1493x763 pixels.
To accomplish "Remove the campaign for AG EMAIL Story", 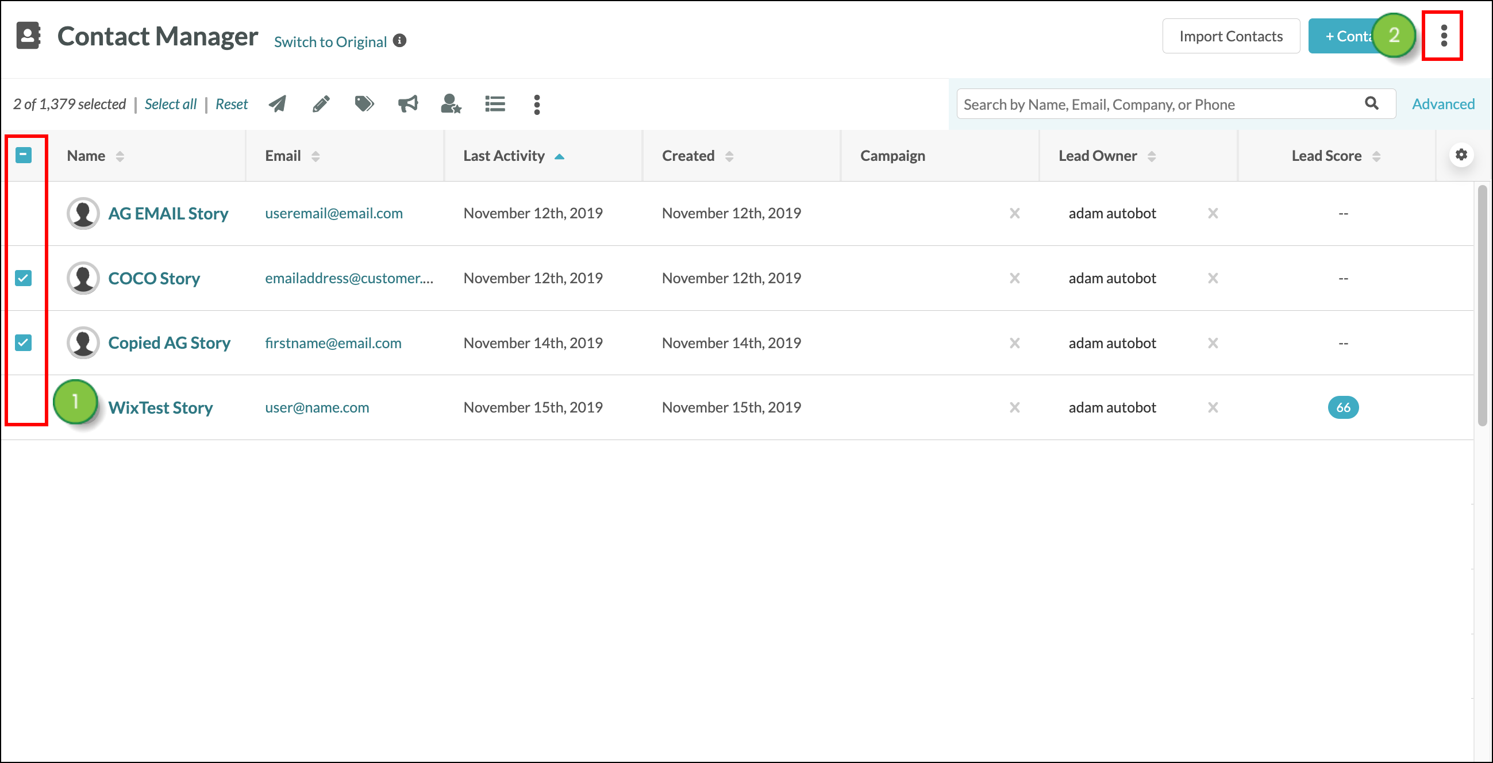I will (x=1014, y=213).
